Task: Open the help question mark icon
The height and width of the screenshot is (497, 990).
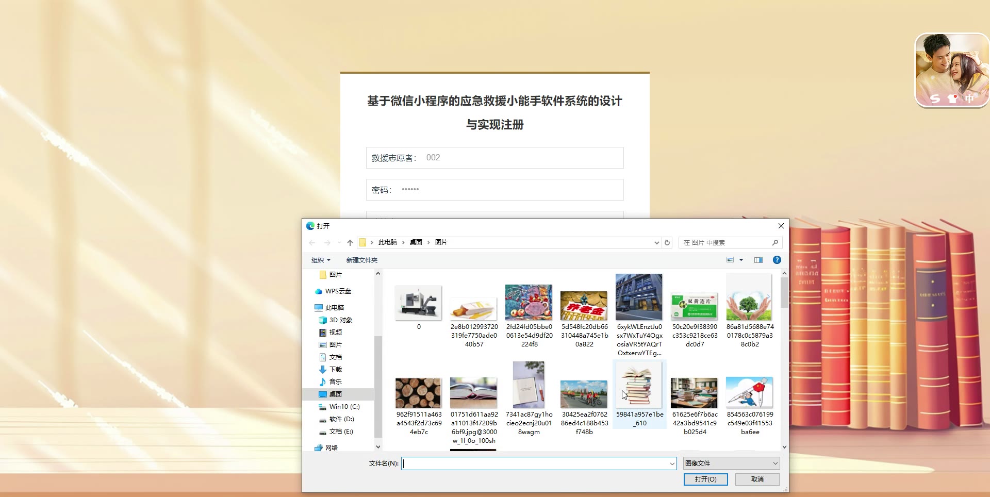Action: (x=777, y=260)
